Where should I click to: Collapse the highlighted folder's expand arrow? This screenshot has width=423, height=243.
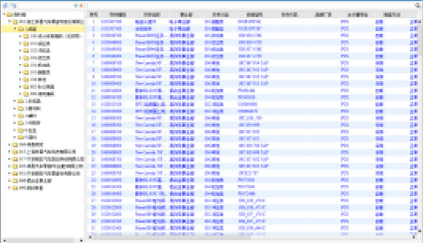click(x=15, y=29)
